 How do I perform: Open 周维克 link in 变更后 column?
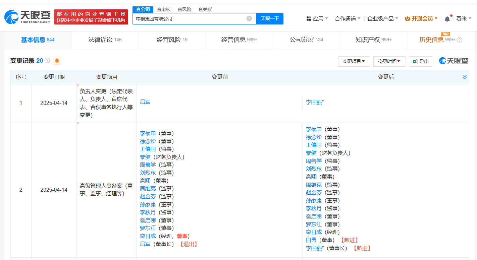point(314,185)
